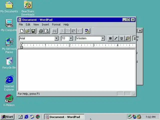Click the WordPad title bar document icon

coord(20,20)
